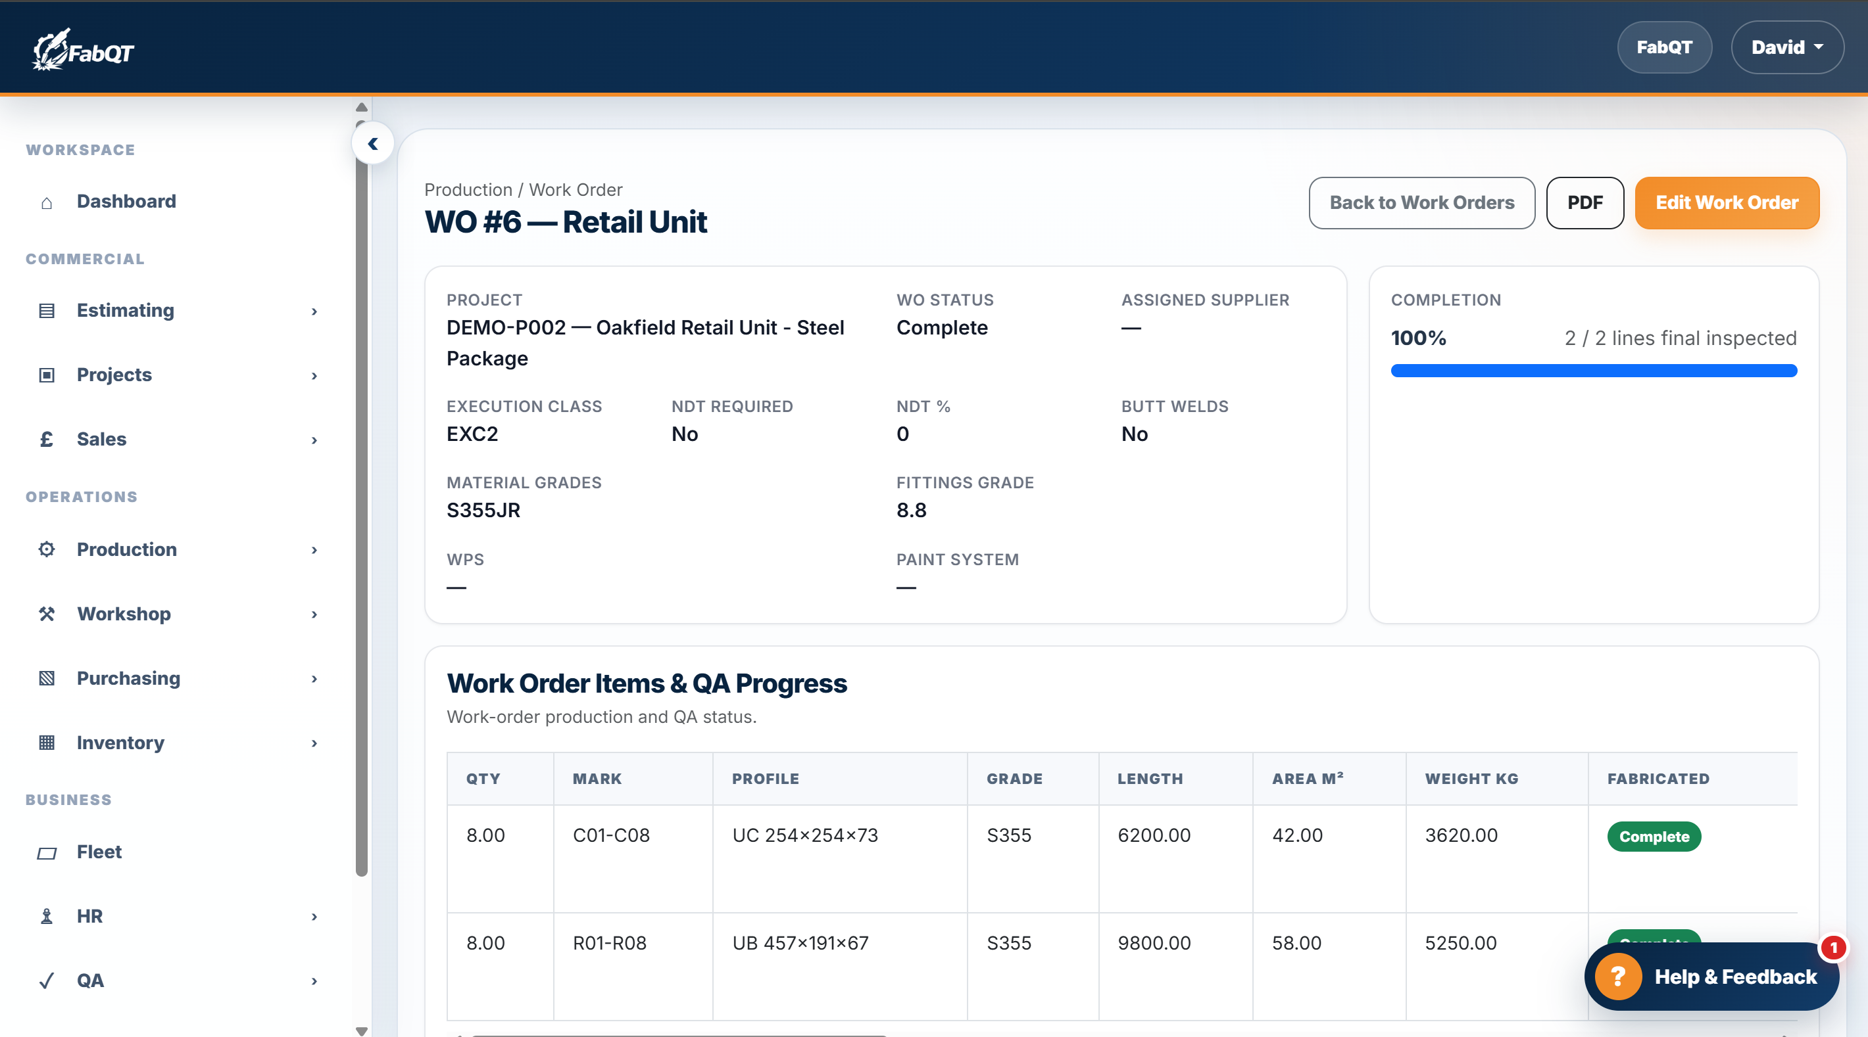Click the FabQT logo in the header
This screenshot has height=1037, width=1868.
[83, 49]
